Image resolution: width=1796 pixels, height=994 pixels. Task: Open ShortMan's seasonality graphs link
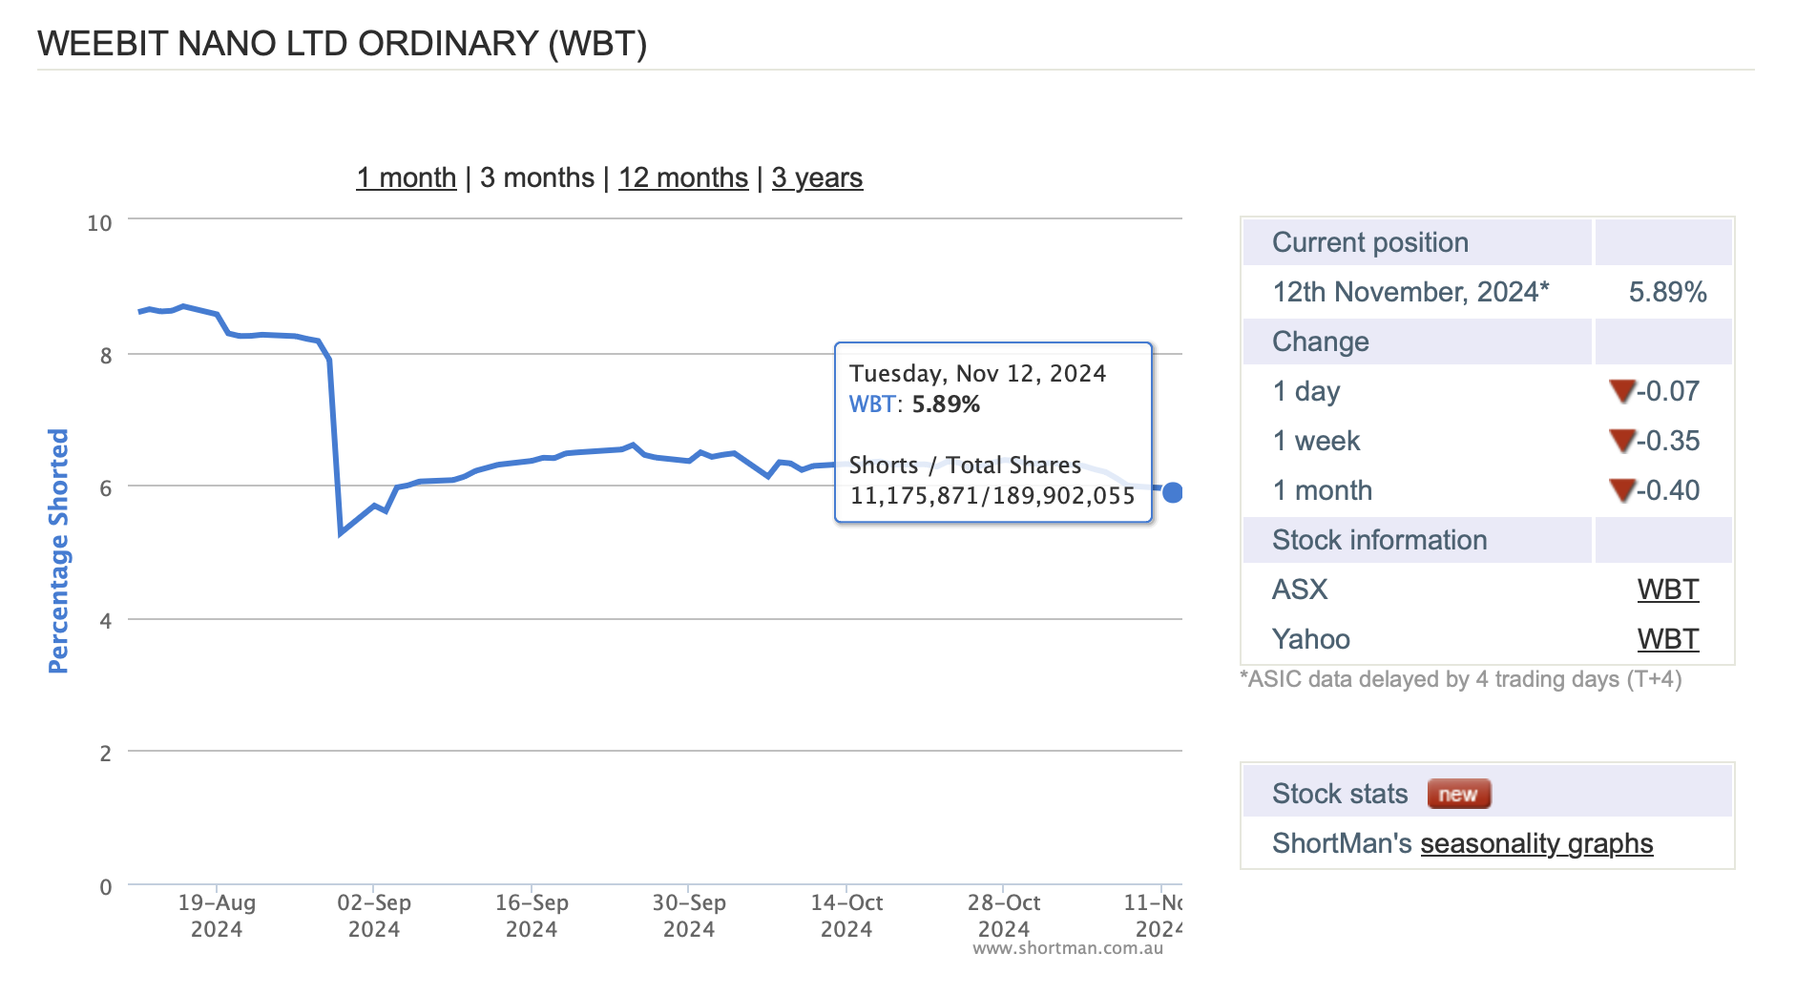1536,843
